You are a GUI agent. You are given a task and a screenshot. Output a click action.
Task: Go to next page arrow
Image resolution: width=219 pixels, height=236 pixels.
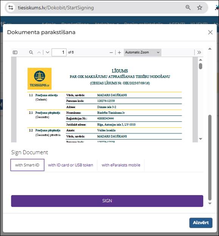point(48,52)
